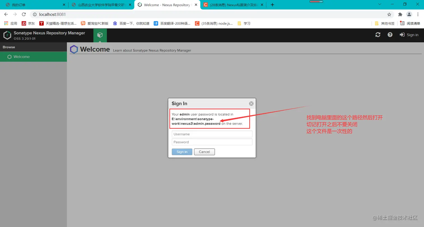Open the 学习 bookmark folder

tap(244, 24)
